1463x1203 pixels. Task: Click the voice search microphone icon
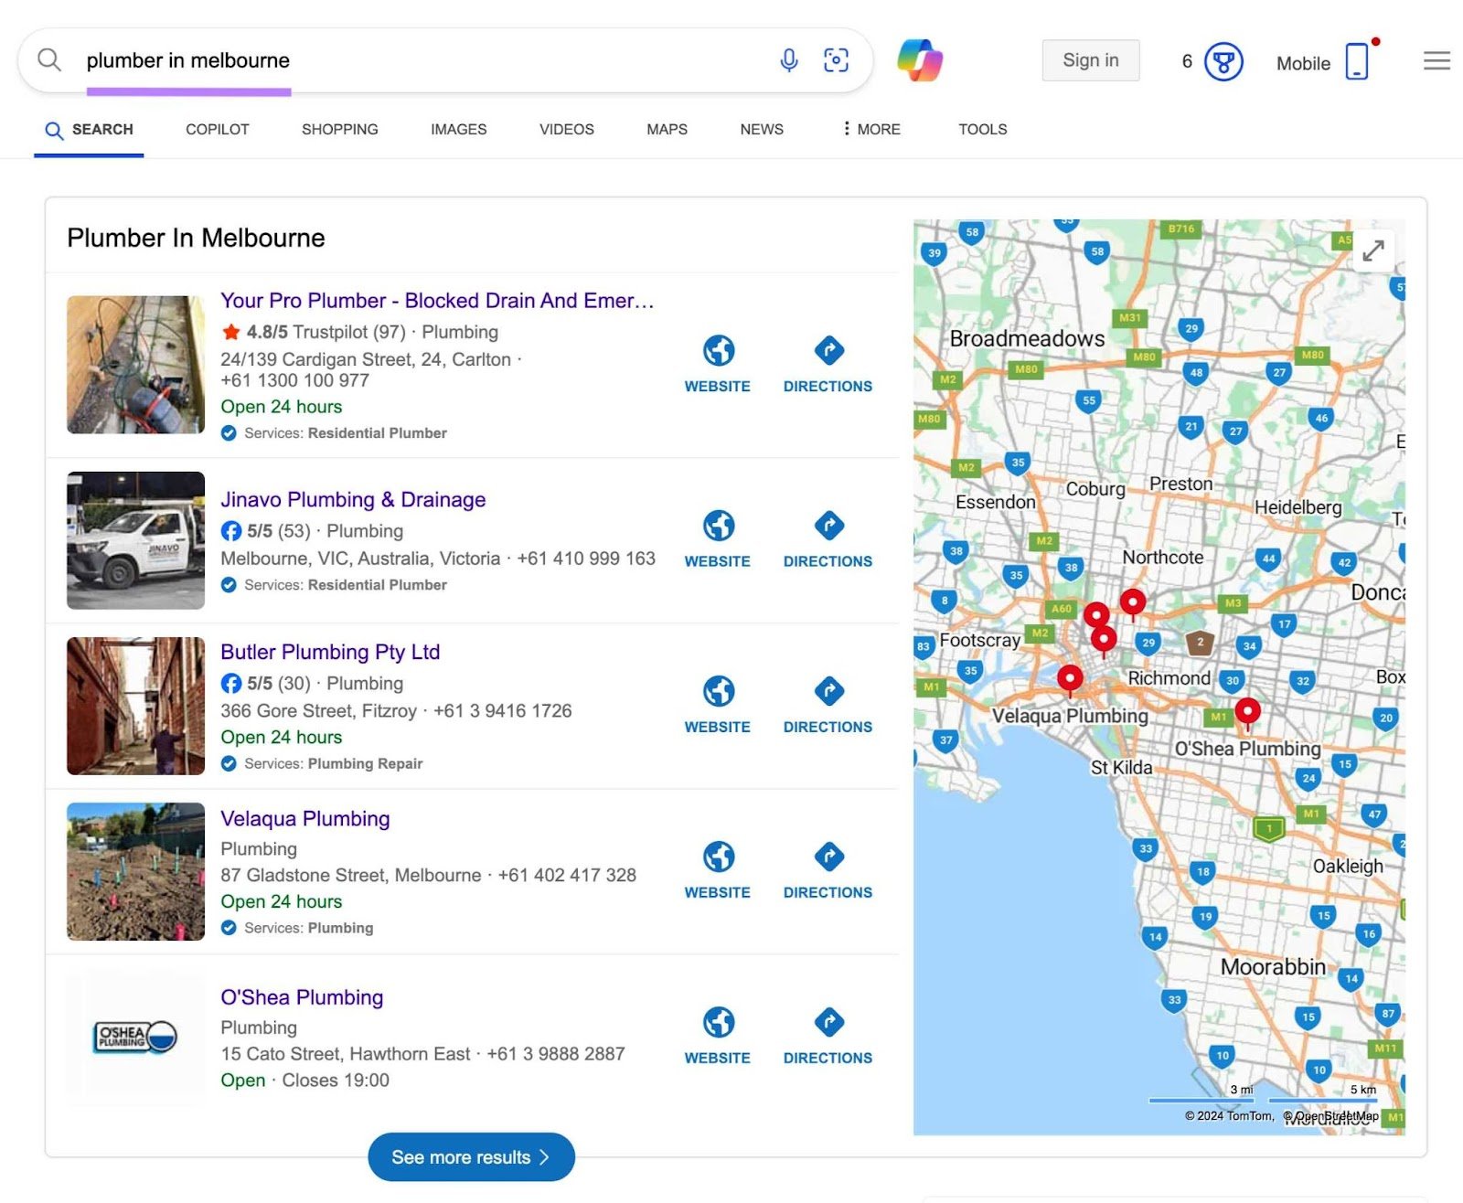[x=787, y=60]
